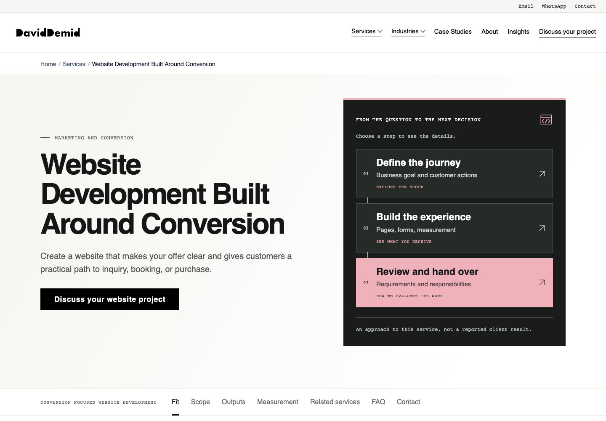Select the Build the experience step heading
The width and height of the screenshot is (606, 421).
coord(423,217)
